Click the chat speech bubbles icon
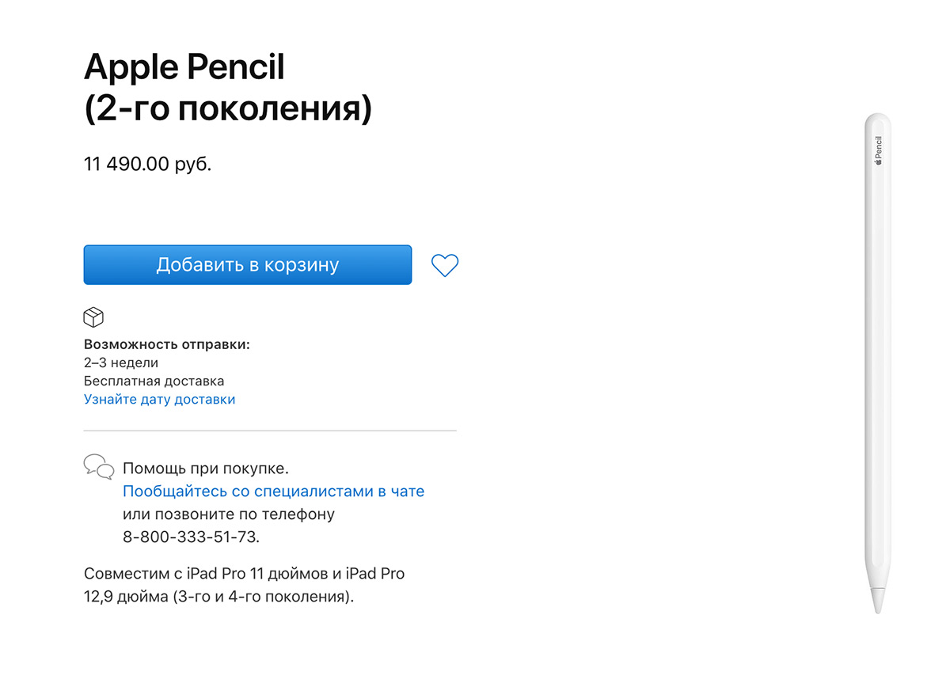950x683 pixels. [99, 466]
